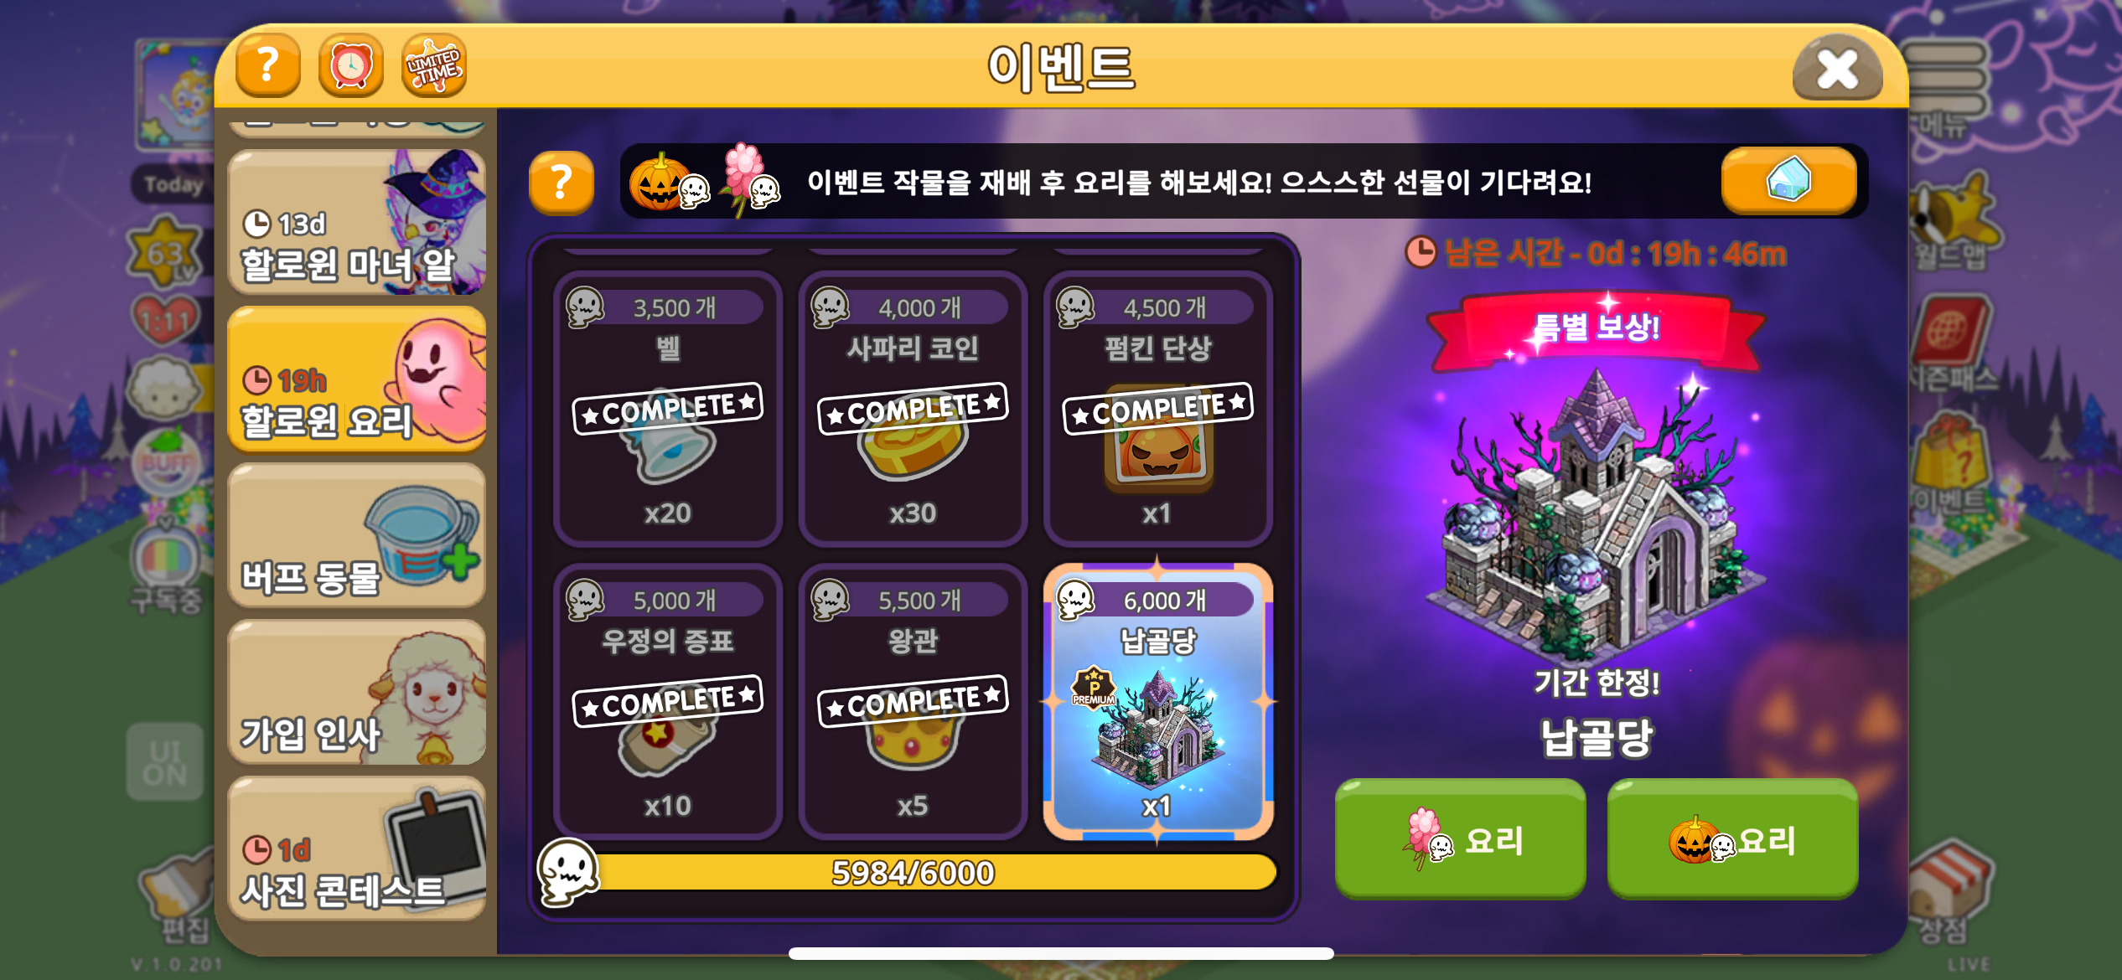This screenshot has height=980, width=2122.
Task: Open the 할로윈 마녀 알 event tab
Action: pos(357,222)
